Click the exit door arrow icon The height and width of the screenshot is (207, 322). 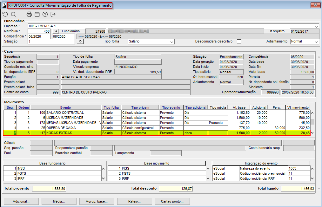tap(53, 14)
